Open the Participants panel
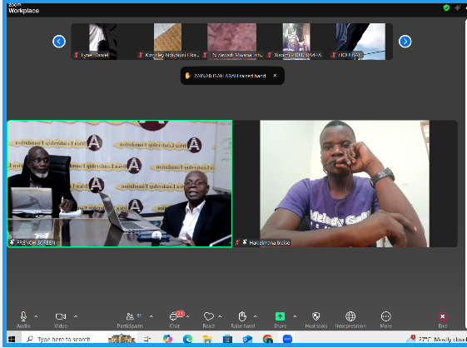The image size is (467, 348). click(130, 319)
